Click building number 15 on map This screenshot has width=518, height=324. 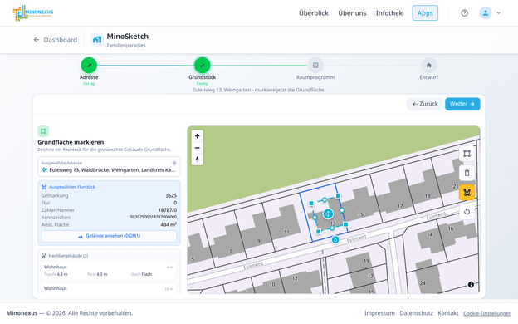[x=360, y=214]
